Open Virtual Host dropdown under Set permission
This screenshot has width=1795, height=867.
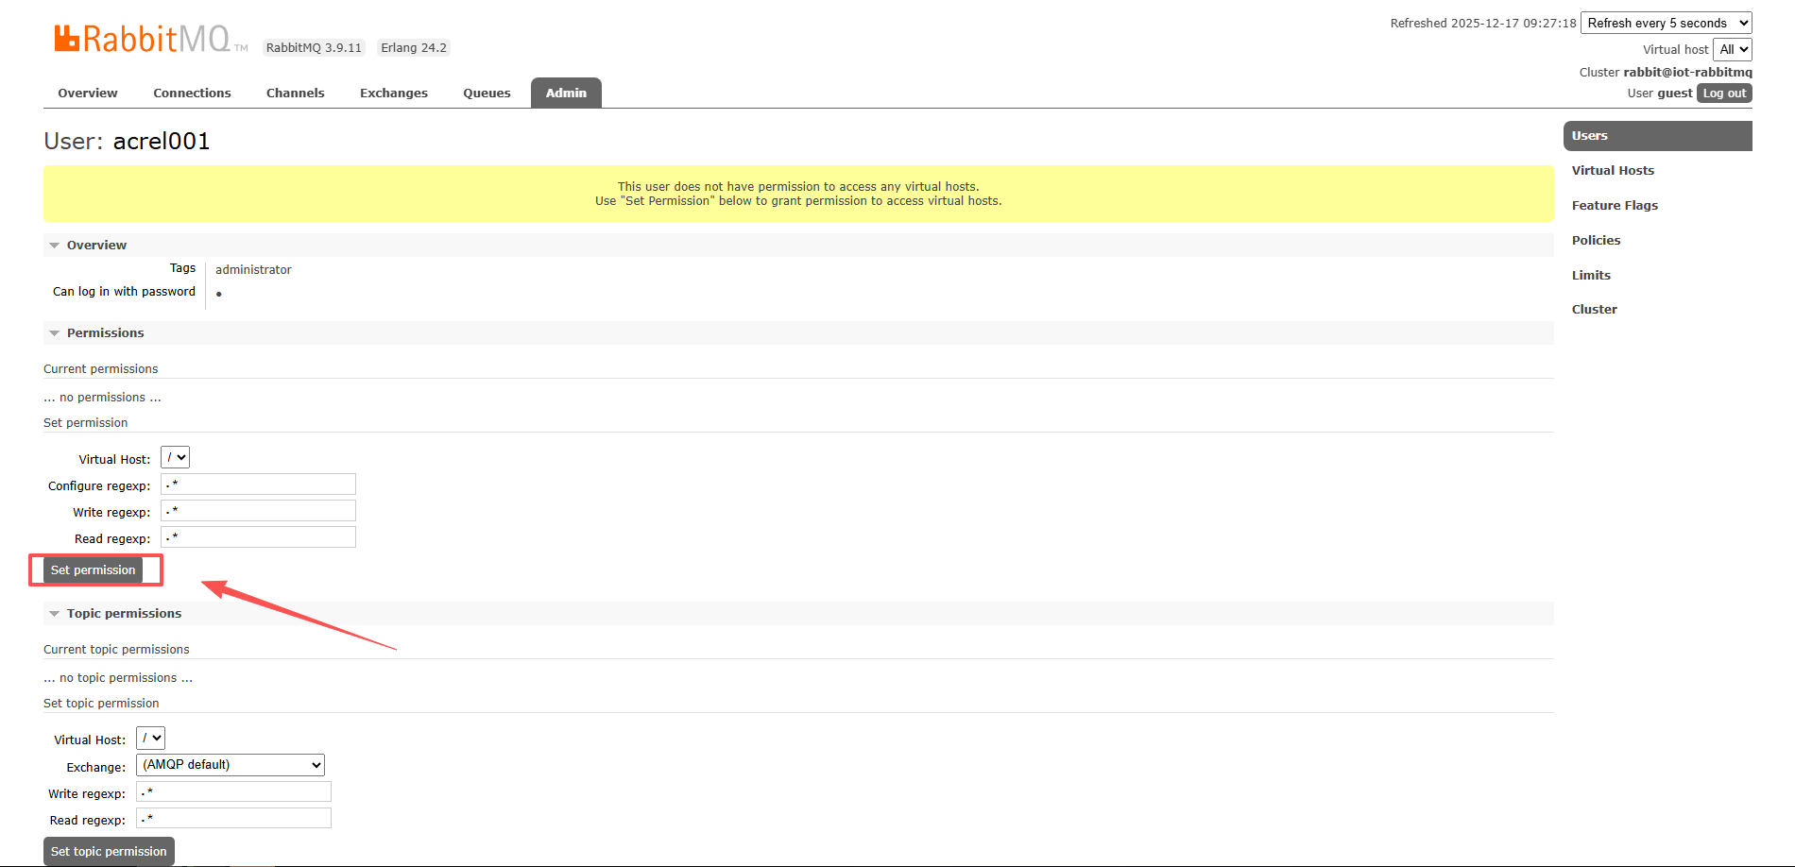pyautogui.click(x=175, y=458)
